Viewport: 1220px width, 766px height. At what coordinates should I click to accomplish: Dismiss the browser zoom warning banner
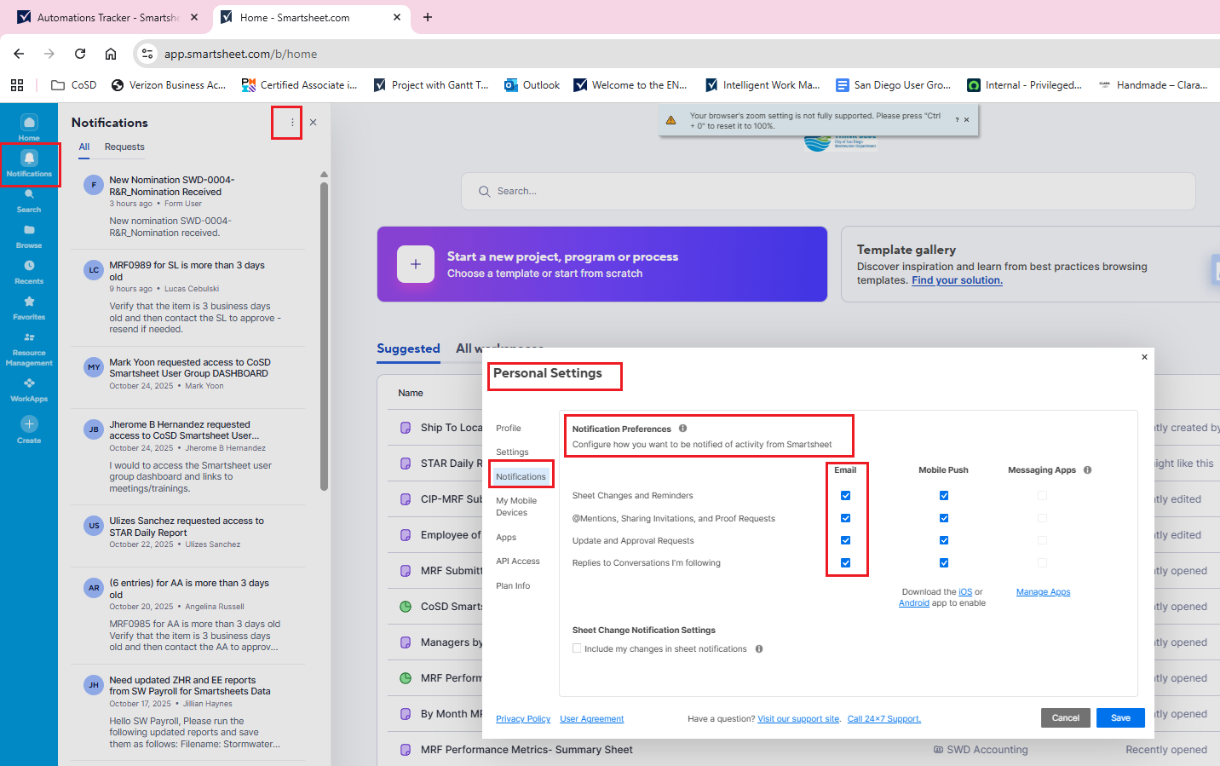[966, 120]
